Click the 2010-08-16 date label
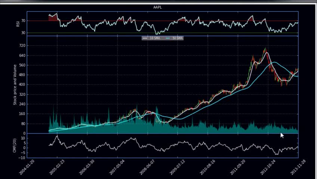 [x=207, y=167]
